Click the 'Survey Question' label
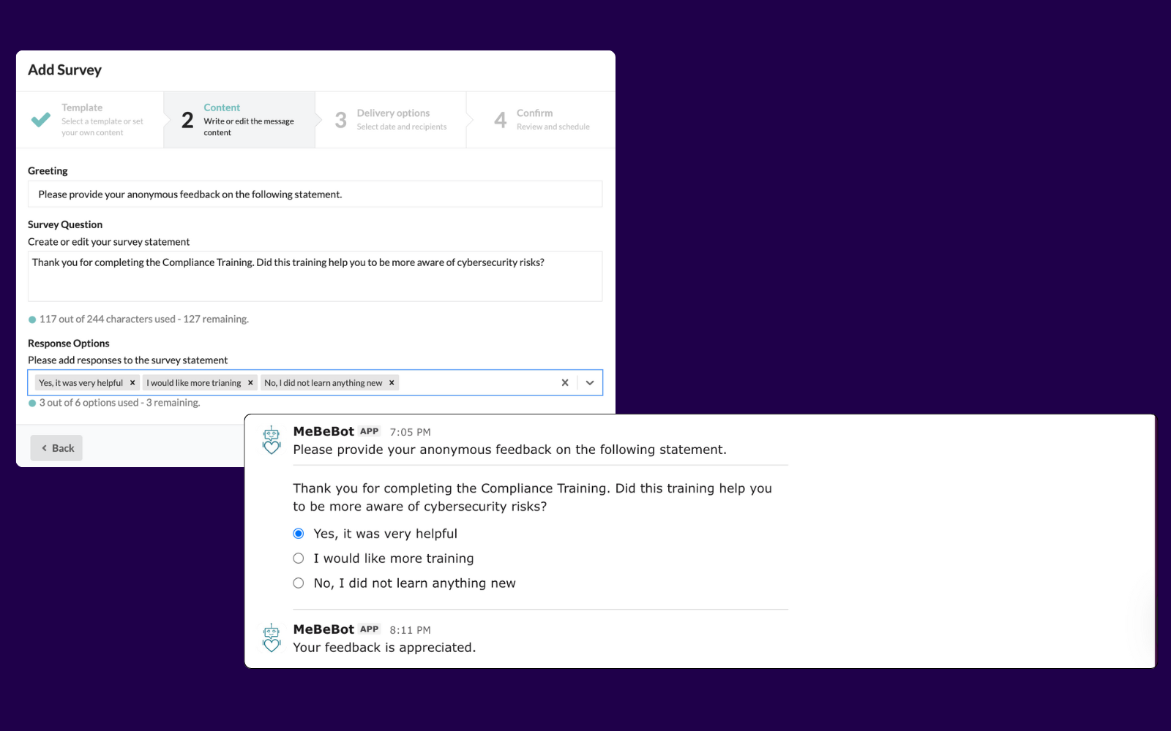The image size is (1171, 731). point(65,224)
